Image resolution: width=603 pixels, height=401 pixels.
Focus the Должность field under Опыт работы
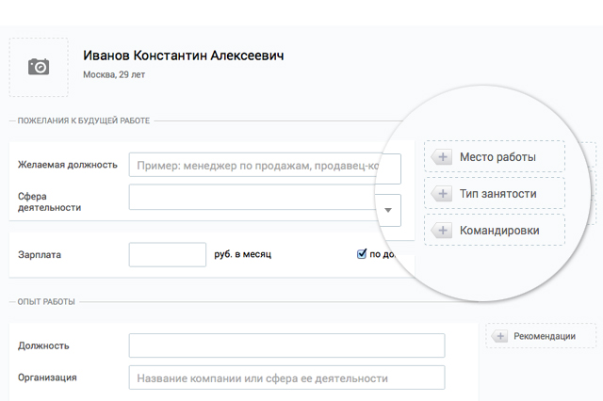[286, 345]
